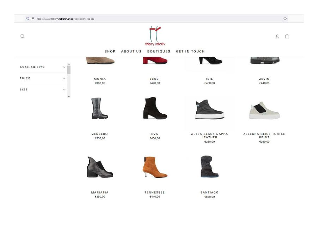The height and width of the screenshot is (246, 319).
Task: Click the filter panel scroll up arrow
Action: [69, 64]
